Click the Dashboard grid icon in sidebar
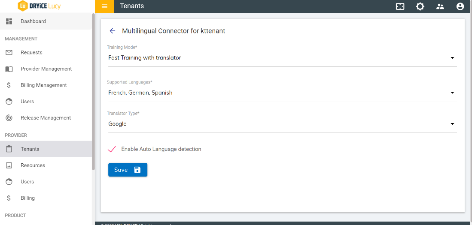Screen dimensions: 472x225 (x=9, y=21)
